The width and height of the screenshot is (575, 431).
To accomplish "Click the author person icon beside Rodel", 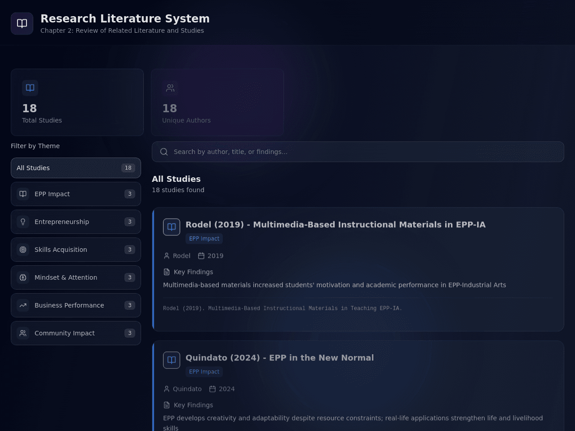I will [x=167, y=256].
